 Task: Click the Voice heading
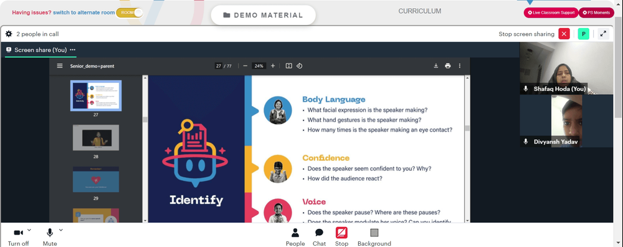(x=314, y=201)
